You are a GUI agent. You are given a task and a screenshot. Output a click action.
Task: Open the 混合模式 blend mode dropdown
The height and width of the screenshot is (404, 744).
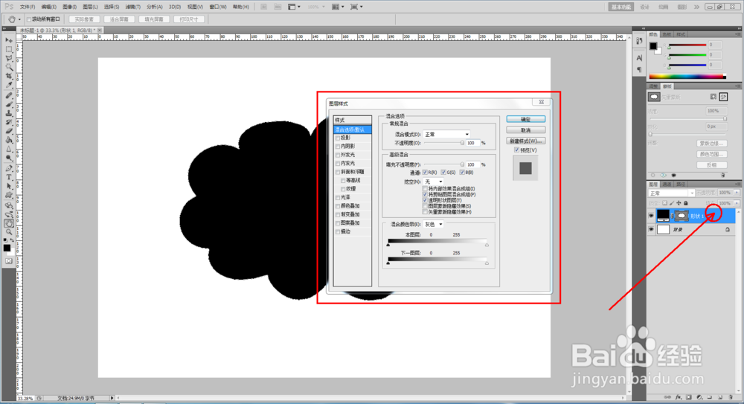[446, 135]
